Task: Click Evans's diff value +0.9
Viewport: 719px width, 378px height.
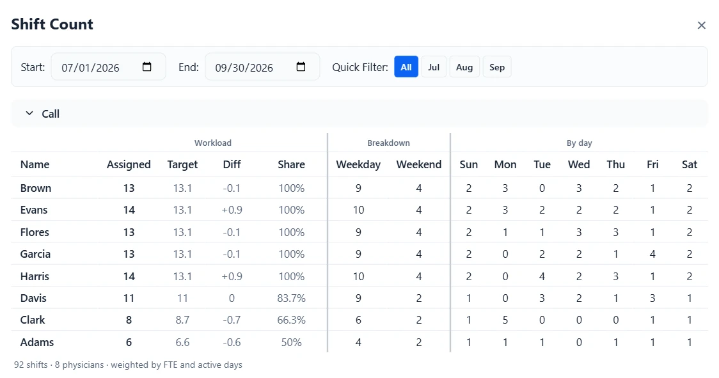Action: [232, 210]
